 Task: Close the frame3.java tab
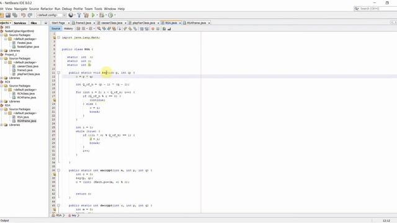94,23
